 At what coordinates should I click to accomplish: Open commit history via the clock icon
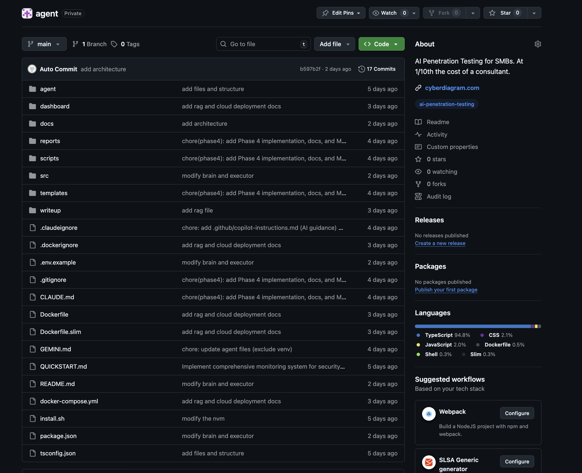point(361,69)
